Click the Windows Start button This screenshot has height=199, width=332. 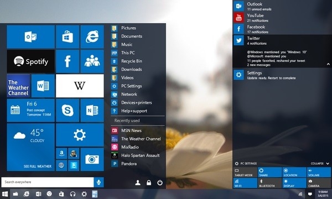(x=4, y=194)
